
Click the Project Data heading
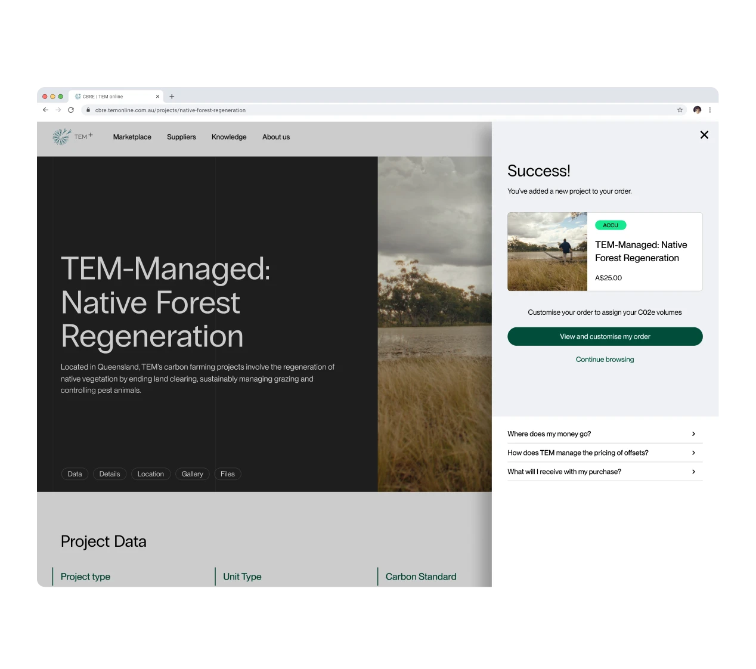pos(104,541)
